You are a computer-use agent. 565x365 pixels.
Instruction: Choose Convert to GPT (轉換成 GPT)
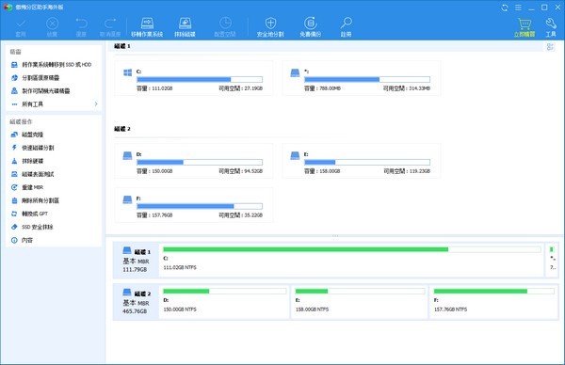(29, 214)
